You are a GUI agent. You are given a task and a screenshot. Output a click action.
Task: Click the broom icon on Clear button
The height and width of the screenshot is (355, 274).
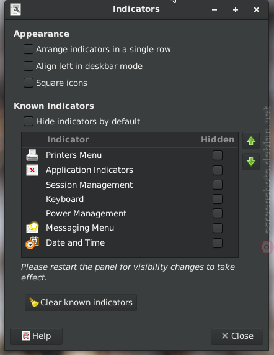point(34,302)
